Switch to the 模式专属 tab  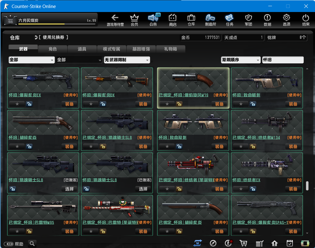coord(112,49)
